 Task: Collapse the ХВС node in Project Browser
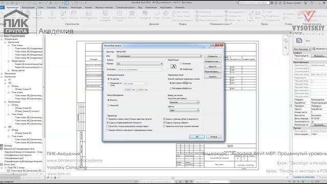click(x=5, y=127)
